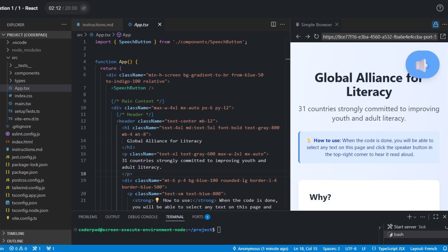The width and height of the screenshot is (448, 252).
Task: Go back in the Simple Browser
Action: pos(298,36)
